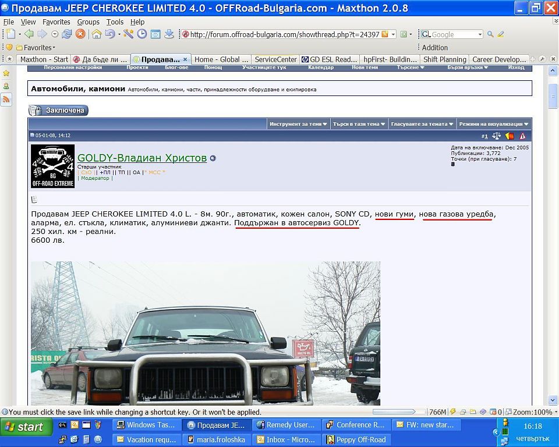This screenshot has width=559, height=447.
Task: Click the tab bar wrench icon
Action: tap(542, 59)
